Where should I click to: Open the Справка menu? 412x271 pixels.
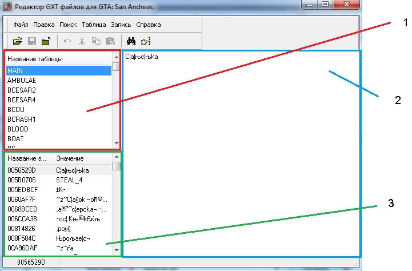coord(149,25)
